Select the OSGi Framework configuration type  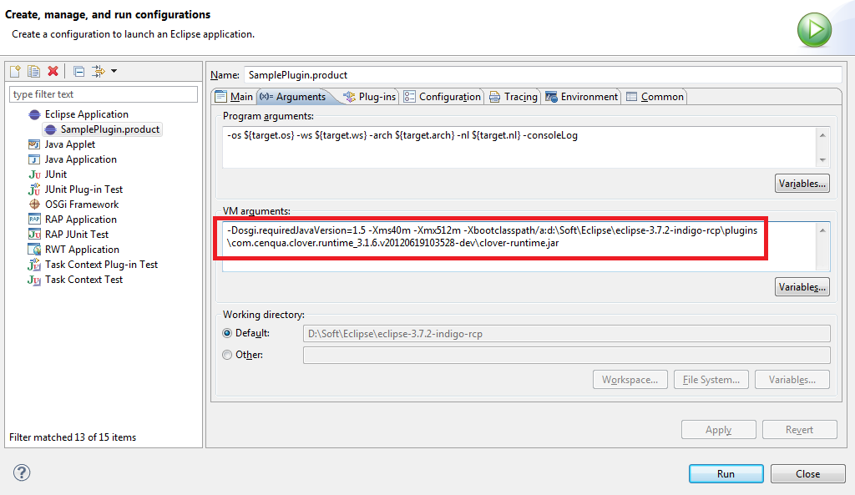pos(81,205)
